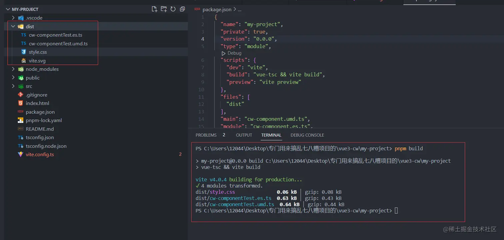
Task: Collapse all folders in the Explorer
Action: tap(182, 9)
